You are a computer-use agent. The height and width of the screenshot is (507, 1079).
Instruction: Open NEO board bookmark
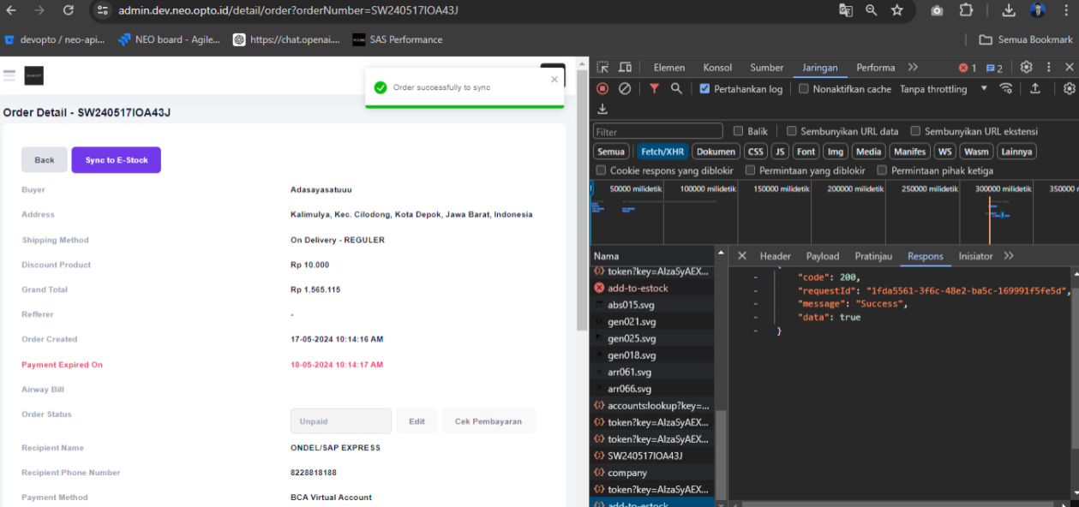pyautogui.click(x=169, y=39)
